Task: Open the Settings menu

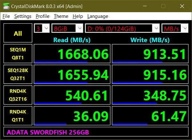Action: 23,16
